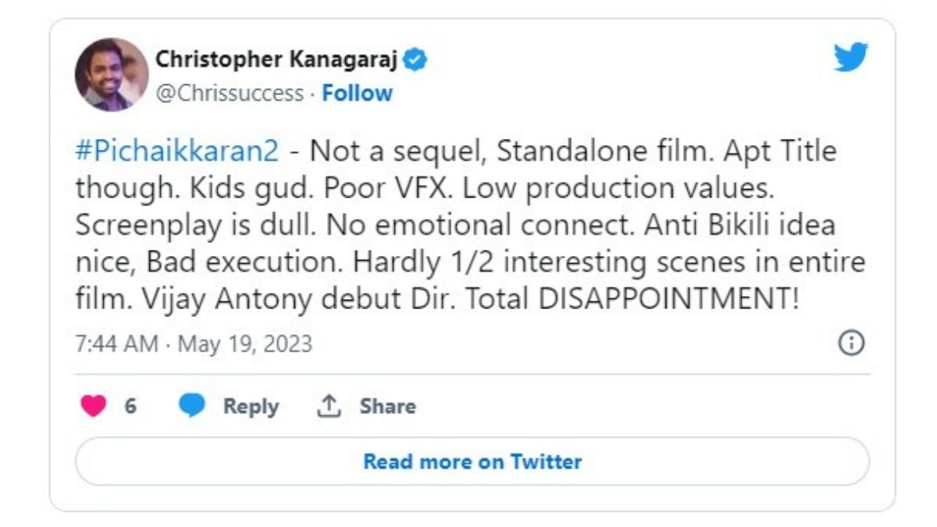937x527 pixels.
Task: Click the Share text label
Action: pyautogui.click(x=387, y=406)
